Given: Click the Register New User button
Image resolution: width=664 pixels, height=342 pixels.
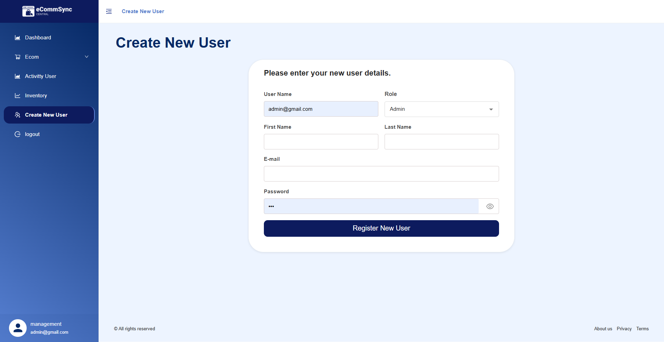Looking at the screenshot, I should click(x=381, y=228).
